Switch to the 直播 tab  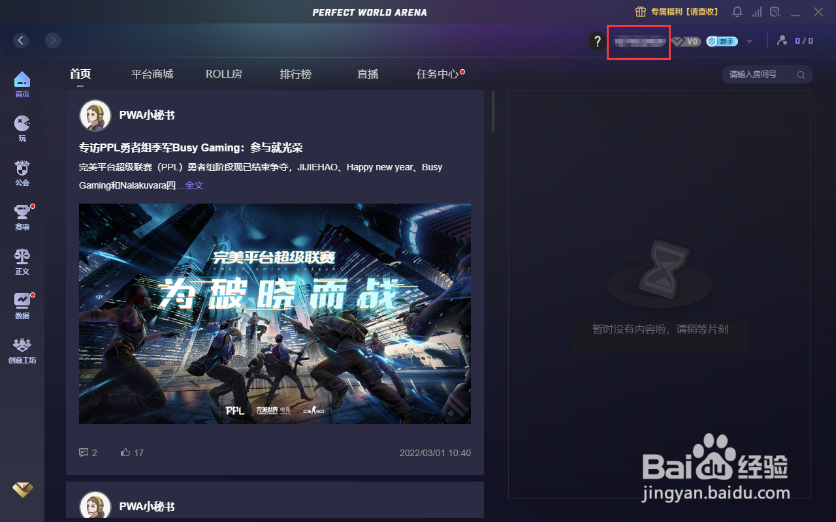(x=368, y=74)
